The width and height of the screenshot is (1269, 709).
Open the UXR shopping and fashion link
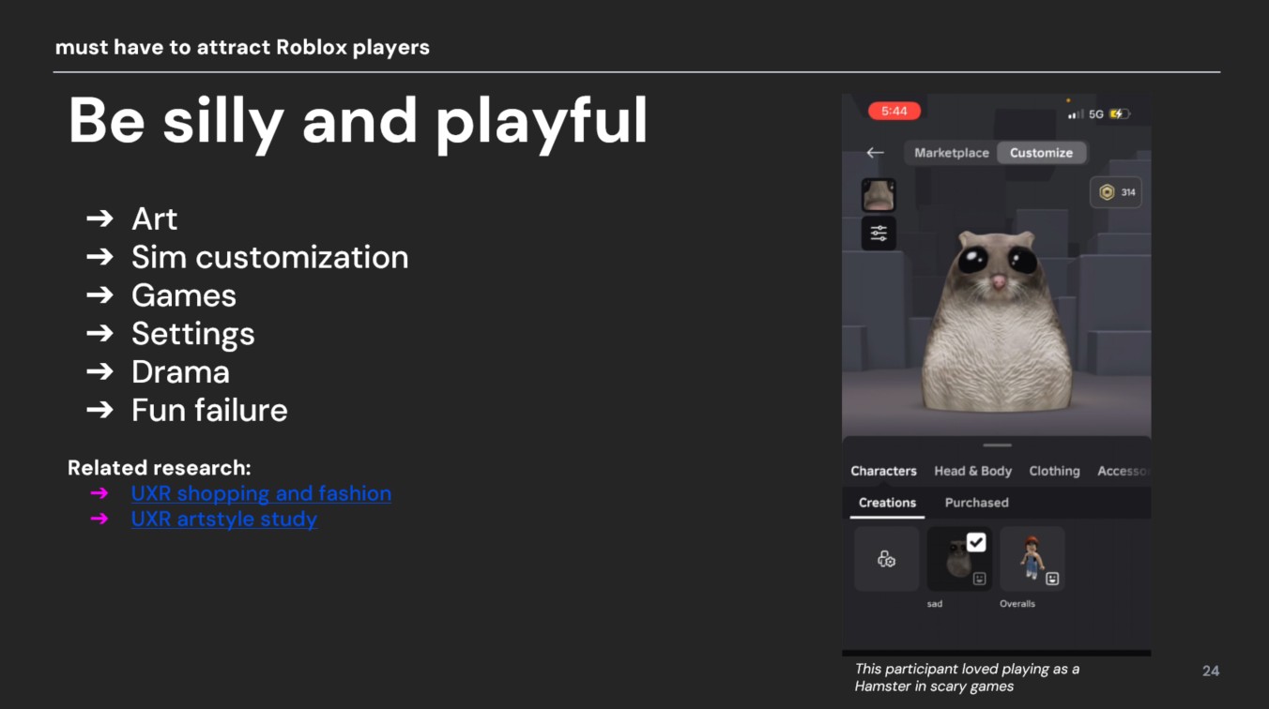point(261,493)
